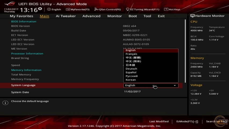This screenshot has width=229, height=129.
Task: Click the +3.3V reading 3.360 V
Action: 195,103
